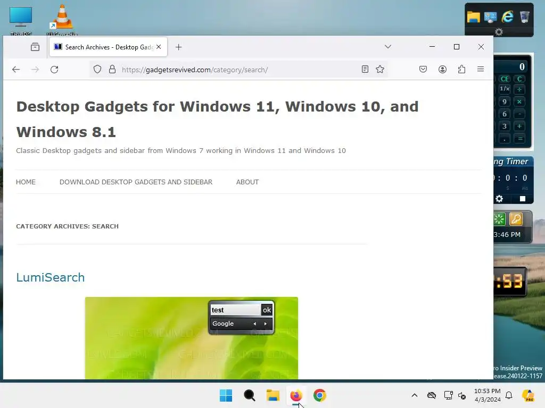Open Firefox View button left of the tab

35,47
